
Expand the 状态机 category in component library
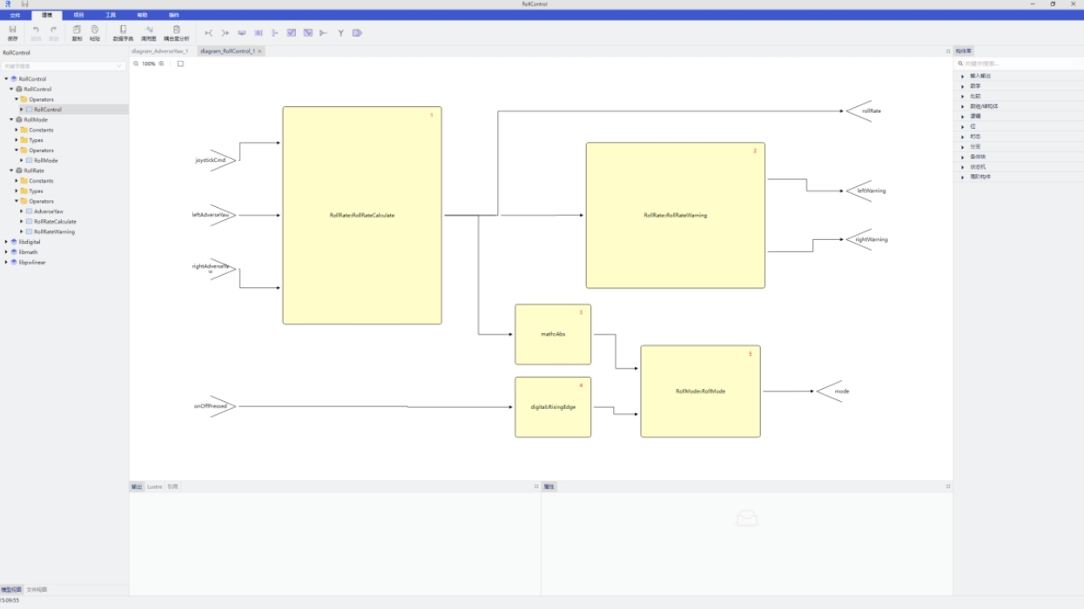pos(962,167)
